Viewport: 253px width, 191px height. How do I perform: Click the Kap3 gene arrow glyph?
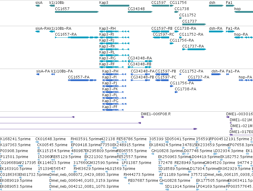point(114,6)
